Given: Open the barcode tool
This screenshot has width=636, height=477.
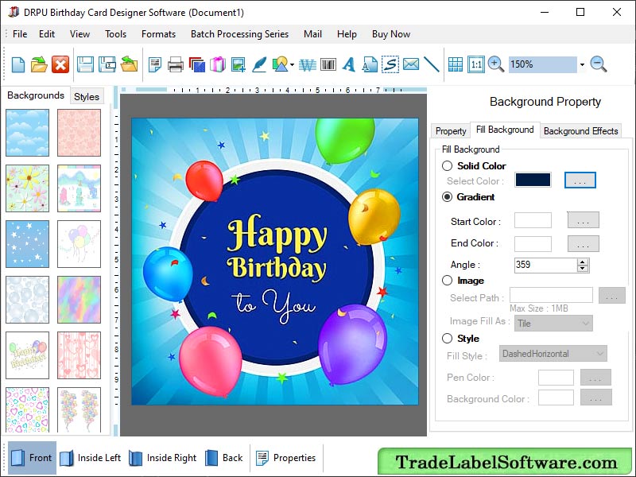Looking at the screenshot, I should pyautogui.click(x=328, y=64).
